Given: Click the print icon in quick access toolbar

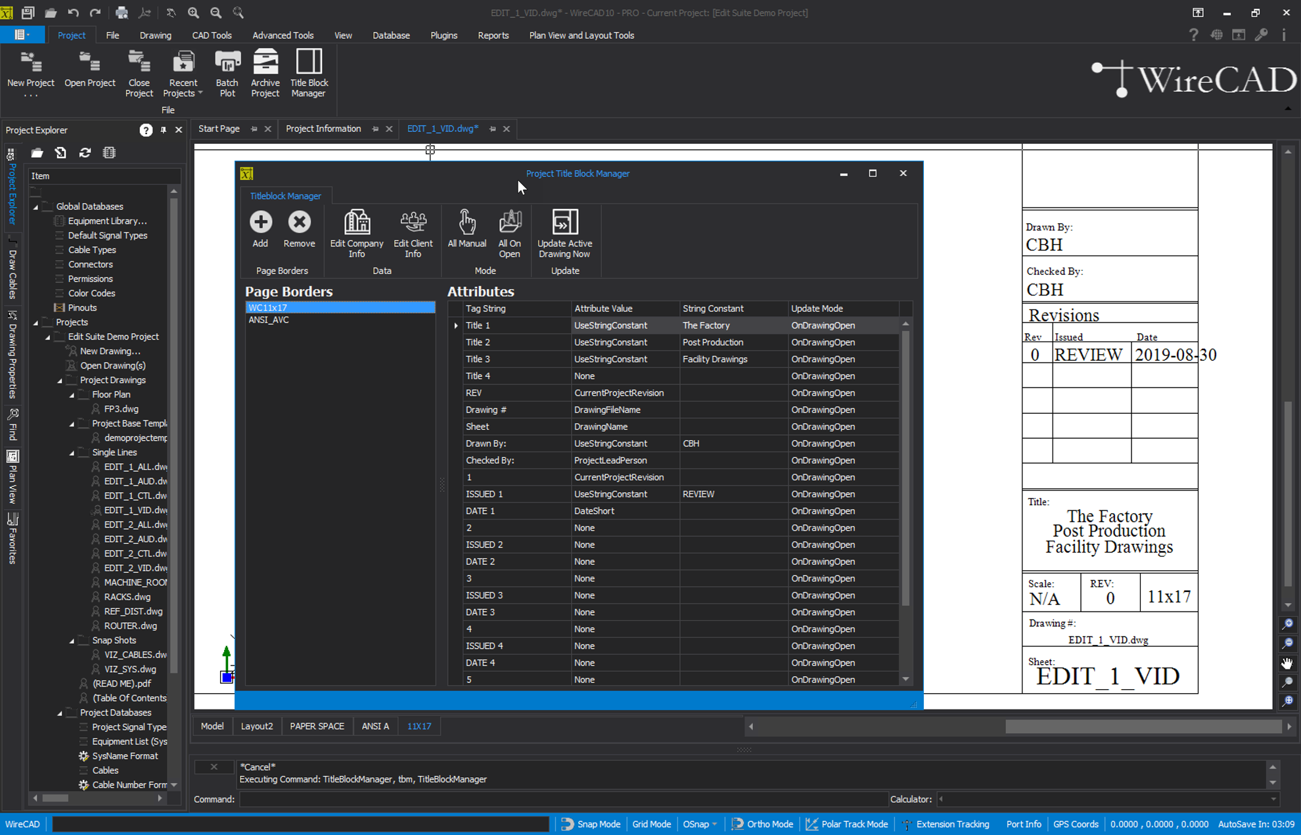Looking at the screenshot, I should pos(122,12).
